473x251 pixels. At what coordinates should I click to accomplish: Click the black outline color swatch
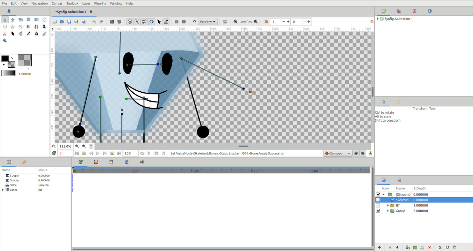coord(5,59)
